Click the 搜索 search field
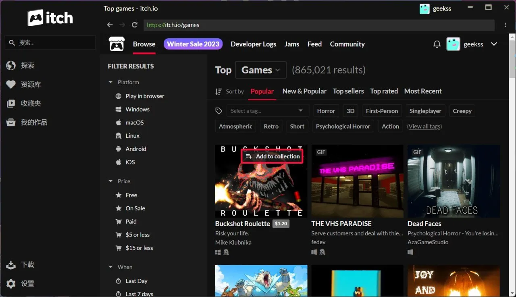This screenshot has width=516, height=297. click(50, 42)
